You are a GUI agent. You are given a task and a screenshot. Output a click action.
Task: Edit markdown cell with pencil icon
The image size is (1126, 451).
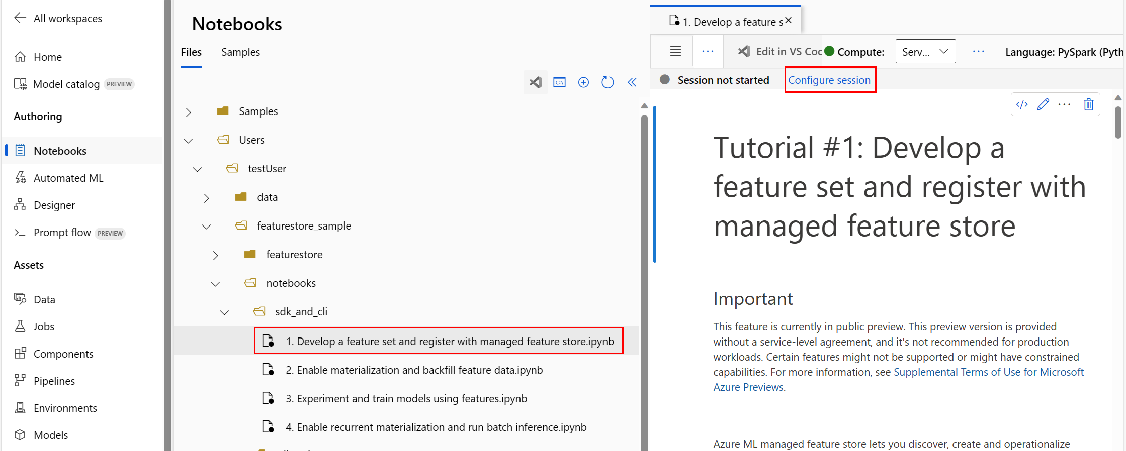pyautogui.click(x=1043, y=104)
